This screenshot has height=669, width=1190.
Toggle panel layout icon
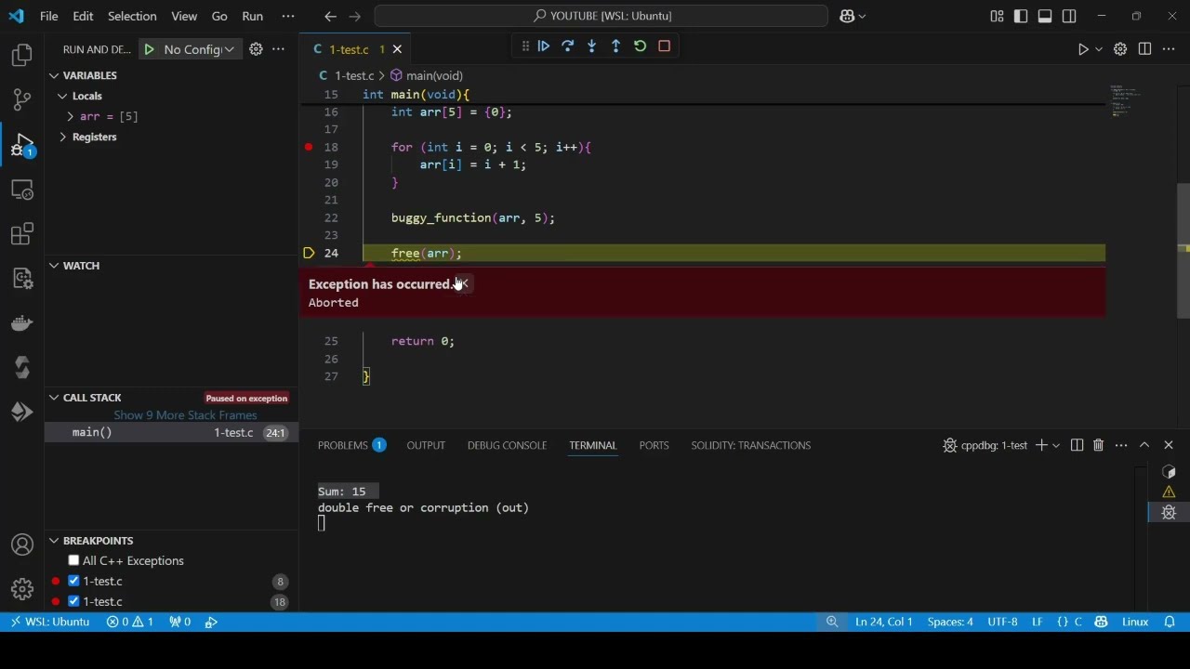1045,16
